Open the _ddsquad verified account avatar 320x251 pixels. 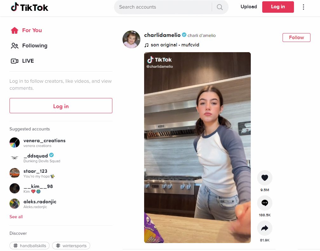click(x=15, y=158)
